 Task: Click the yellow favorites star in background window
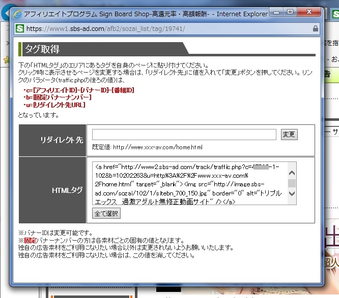coord(7,59)
